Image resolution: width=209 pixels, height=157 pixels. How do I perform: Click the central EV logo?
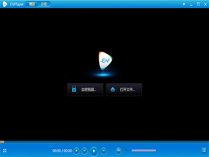[105, 61]
